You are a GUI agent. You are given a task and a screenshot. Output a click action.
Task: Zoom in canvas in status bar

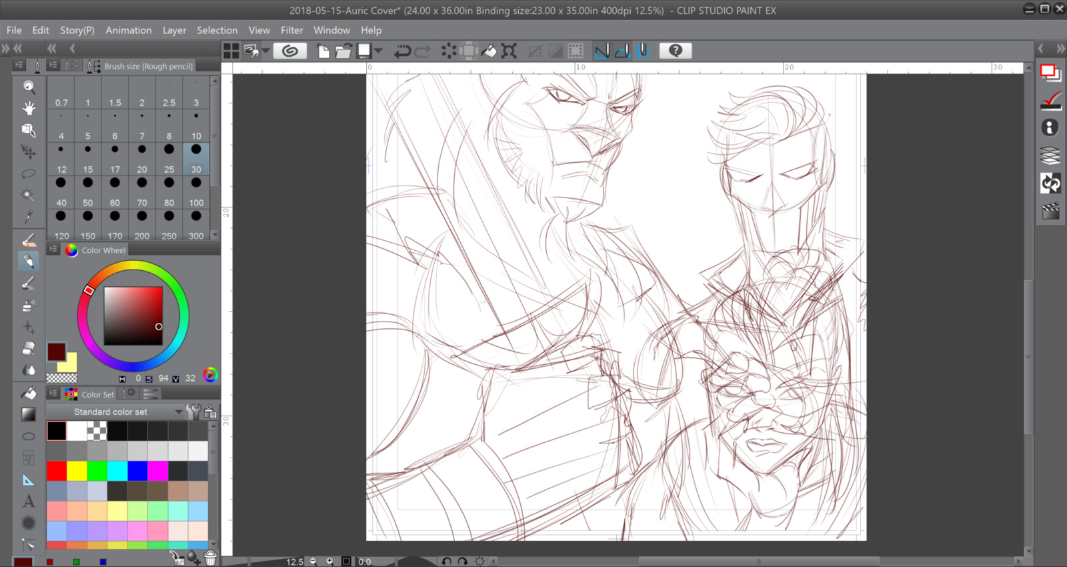329,562
